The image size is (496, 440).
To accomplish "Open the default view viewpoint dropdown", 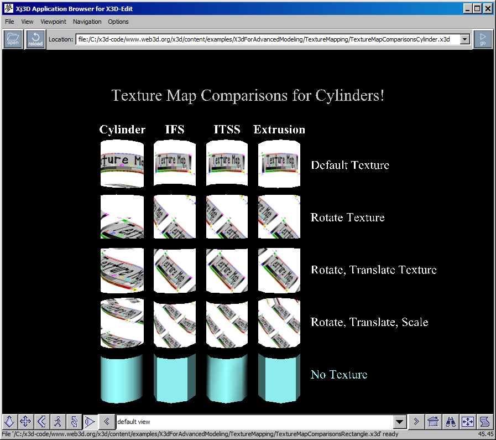I will click(399, 422).
